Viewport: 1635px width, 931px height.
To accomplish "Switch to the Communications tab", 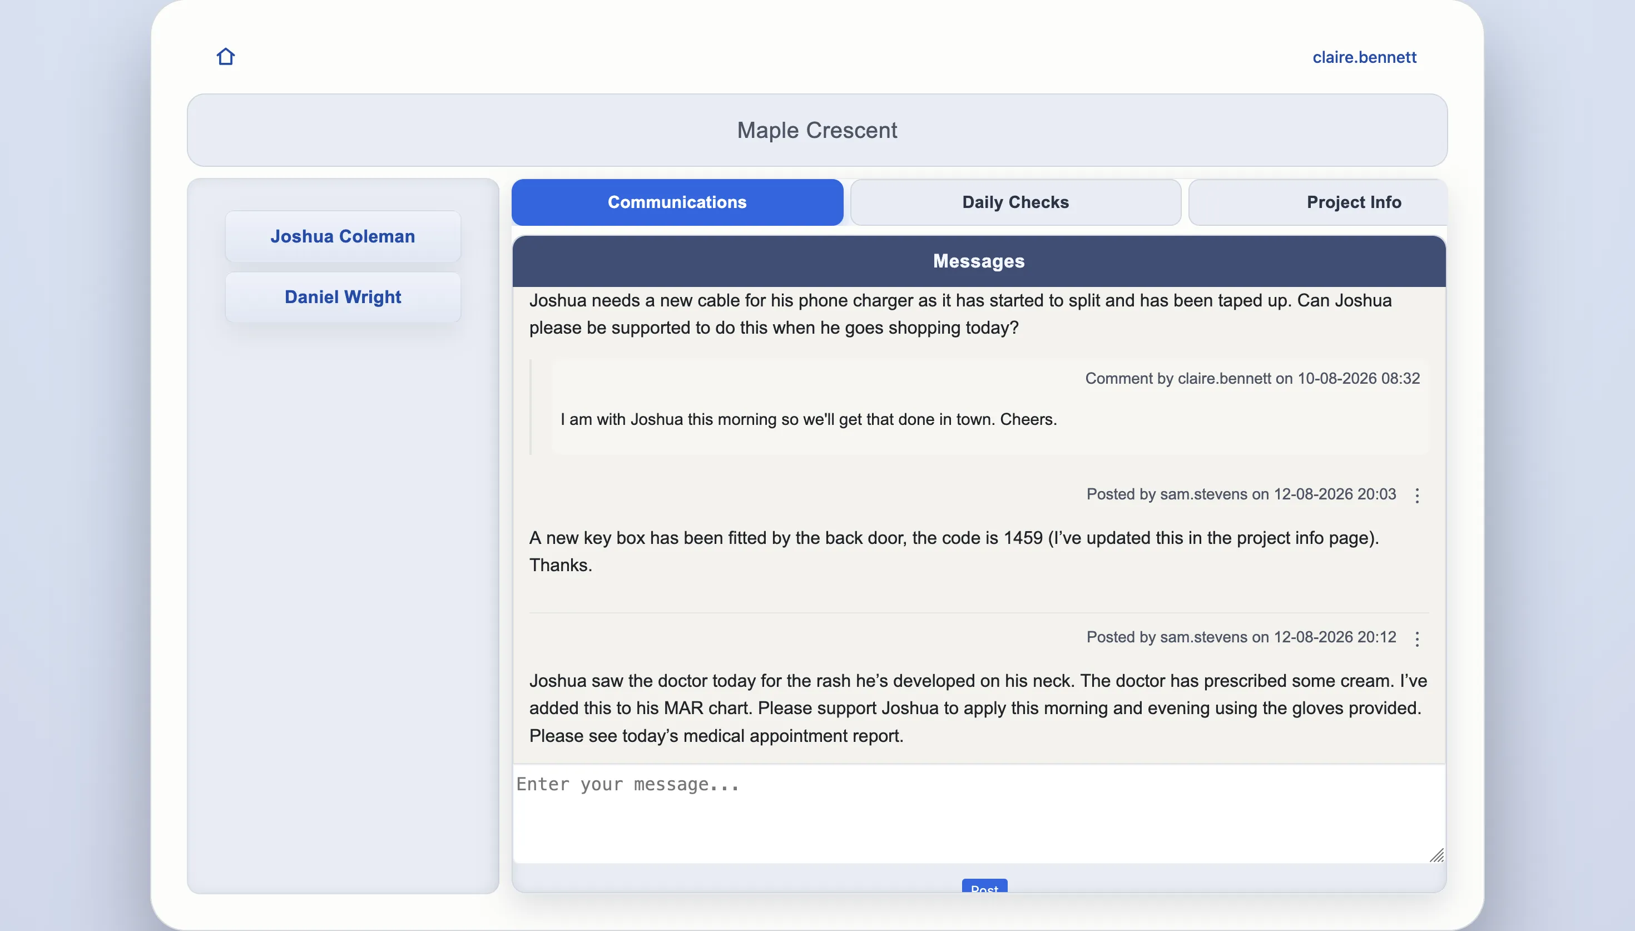I will (x=677, y=202).
